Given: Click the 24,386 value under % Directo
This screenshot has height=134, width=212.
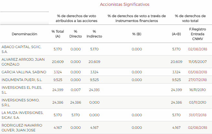Looking at the screenshot, I should (x=76, y=103).
